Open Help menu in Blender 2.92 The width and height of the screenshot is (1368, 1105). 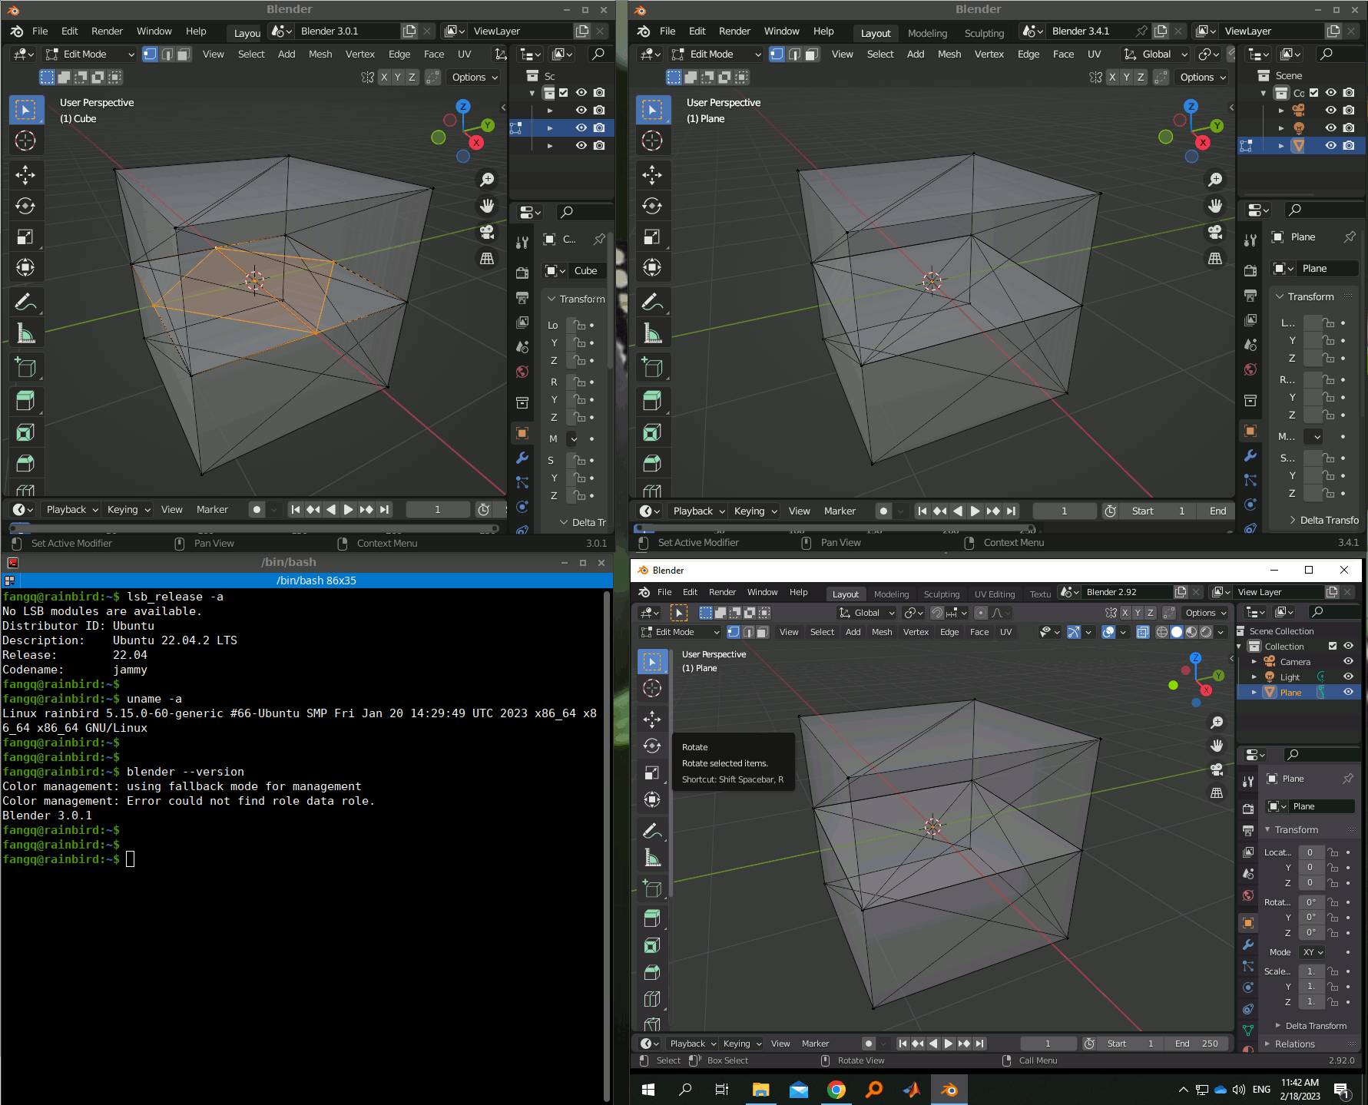799,592
